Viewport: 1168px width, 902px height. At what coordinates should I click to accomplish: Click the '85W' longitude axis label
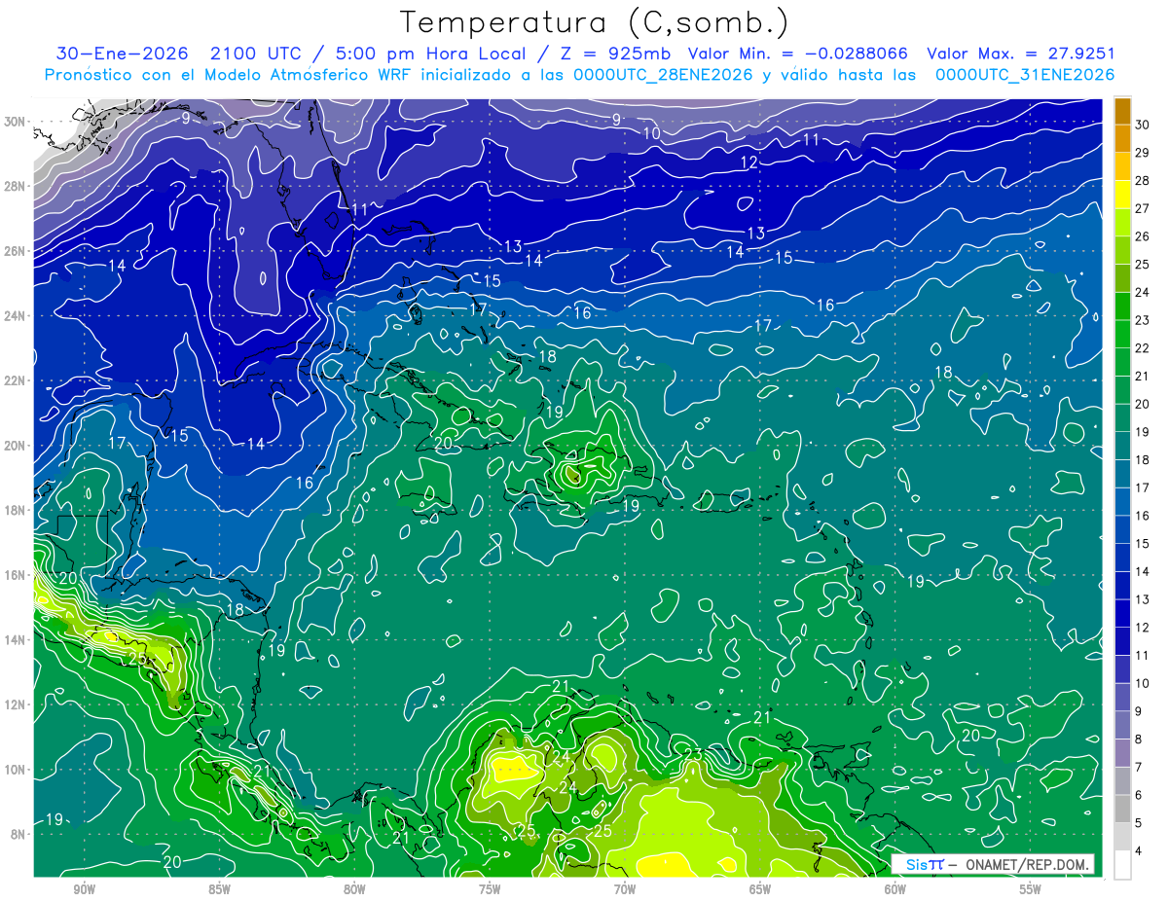tap(219, 888)
